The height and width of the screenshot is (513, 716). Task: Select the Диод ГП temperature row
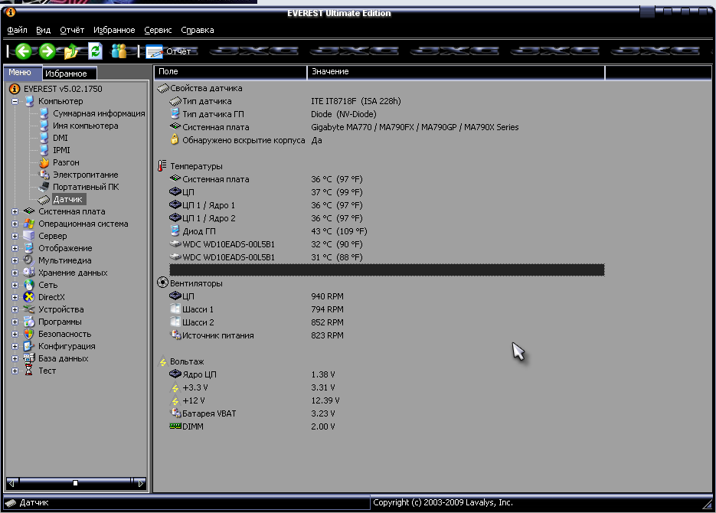[x=198, y=231]
